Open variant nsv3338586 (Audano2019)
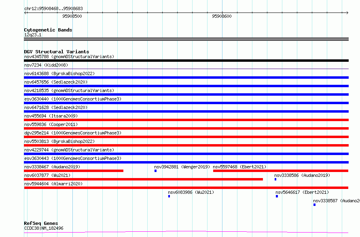 (x=302, y=175)
